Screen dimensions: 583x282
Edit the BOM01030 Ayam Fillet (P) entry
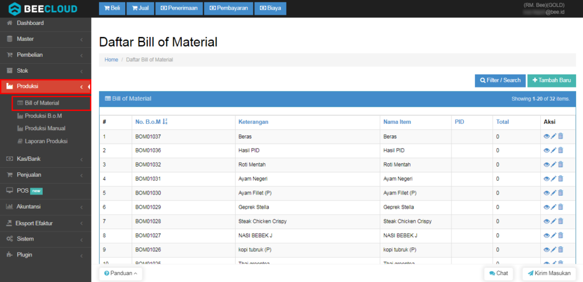553,193
